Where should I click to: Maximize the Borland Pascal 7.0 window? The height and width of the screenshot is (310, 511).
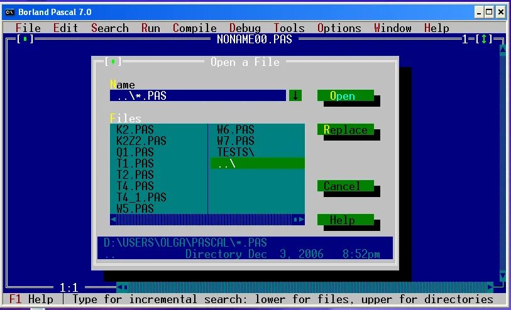[x=489, y=13]
